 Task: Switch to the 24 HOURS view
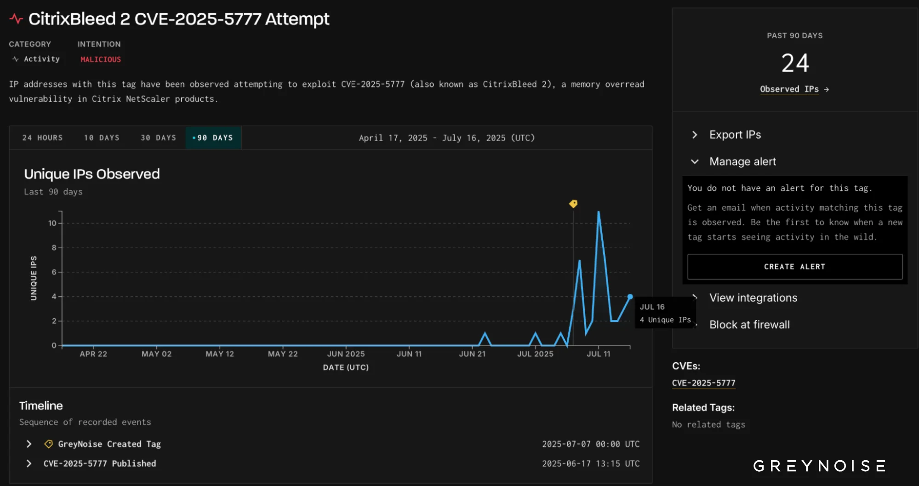41,137
